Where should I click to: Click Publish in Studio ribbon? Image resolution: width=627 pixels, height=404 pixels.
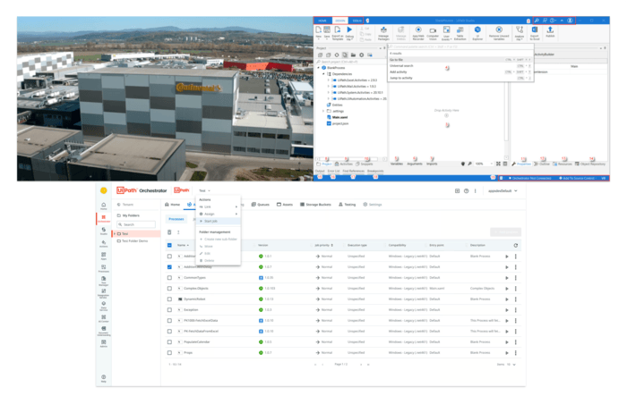point(550,31)
